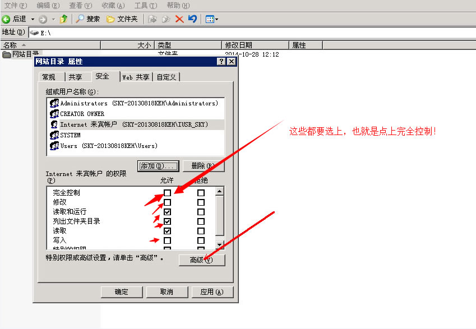The width and height of the screenshot is (476, 329).
Task: Deny 列出文件夹目录 checkbox
Action: [x=201, y=221]
